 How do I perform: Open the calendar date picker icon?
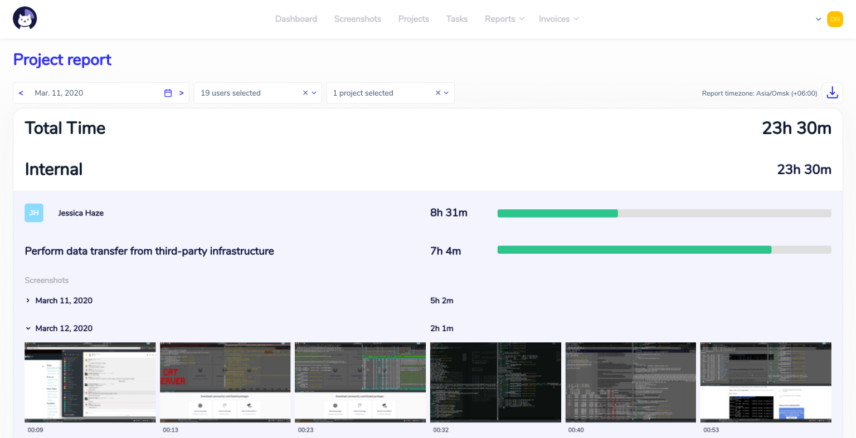(168, 93)
